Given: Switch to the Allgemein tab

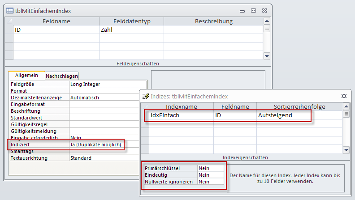Looking at the screenshot, I should coord(26,76).
